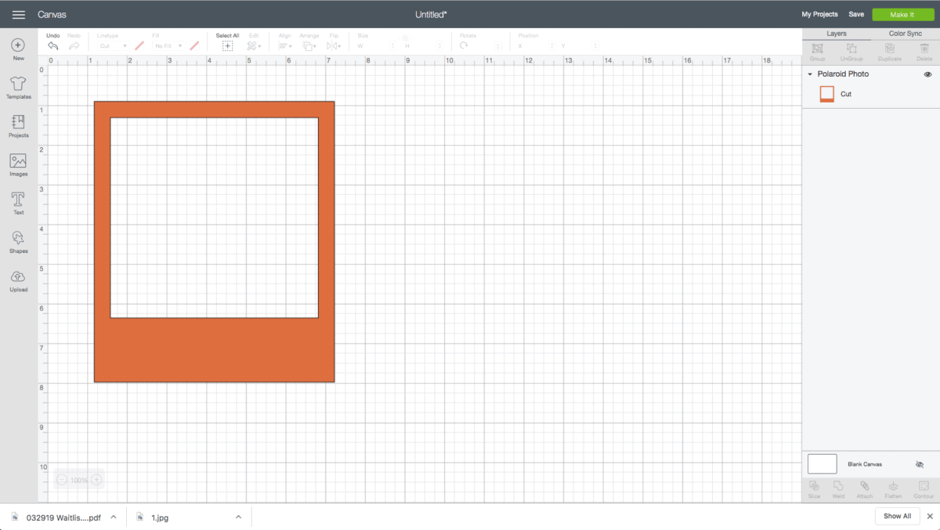Click the green Make It button
The width and height of the screenshot is (940, 530).
tap(902, 15)
